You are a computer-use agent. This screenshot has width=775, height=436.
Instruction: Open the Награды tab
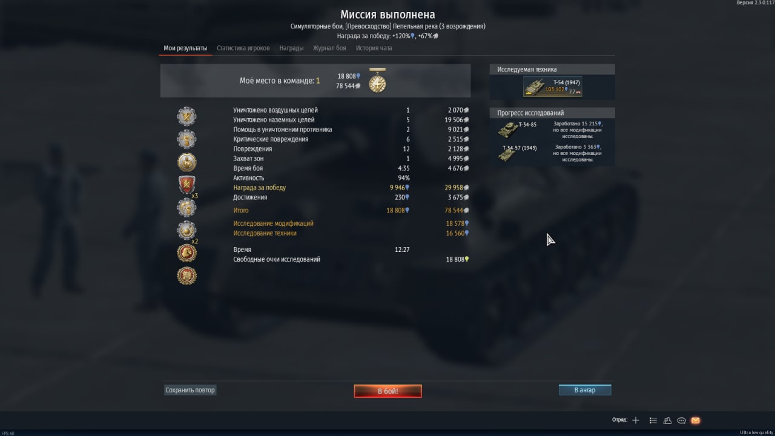[291, 48]
